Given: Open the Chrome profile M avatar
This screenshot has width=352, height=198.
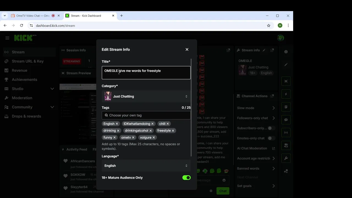Looking at the screenshot, I should click(x=280, y=26).
